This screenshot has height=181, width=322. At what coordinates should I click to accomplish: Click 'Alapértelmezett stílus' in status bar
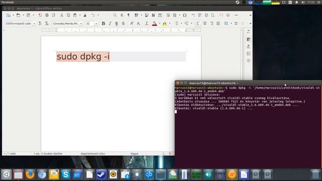(x=93, y=153)
